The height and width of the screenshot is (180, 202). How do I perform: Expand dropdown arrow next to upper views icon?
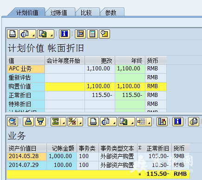[33, 35]
